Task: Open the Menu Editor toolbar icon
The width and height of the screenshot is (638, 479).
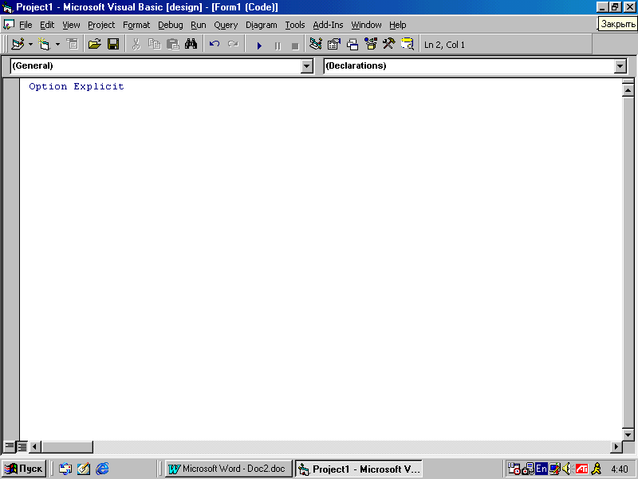Action: [x=73, y=44]
